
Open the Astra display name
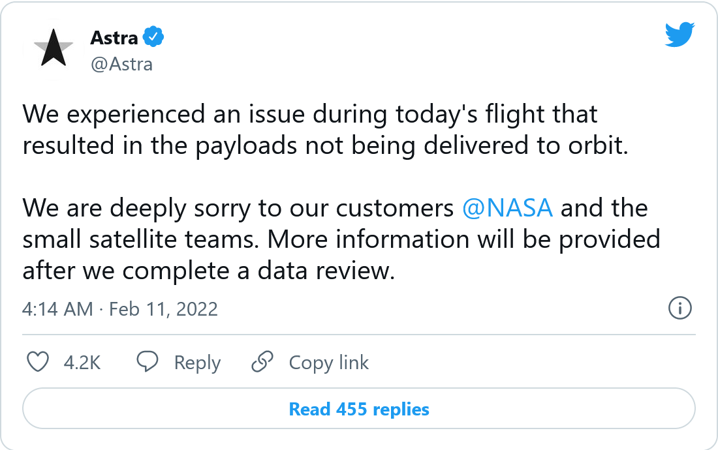(x=114, y=38)
